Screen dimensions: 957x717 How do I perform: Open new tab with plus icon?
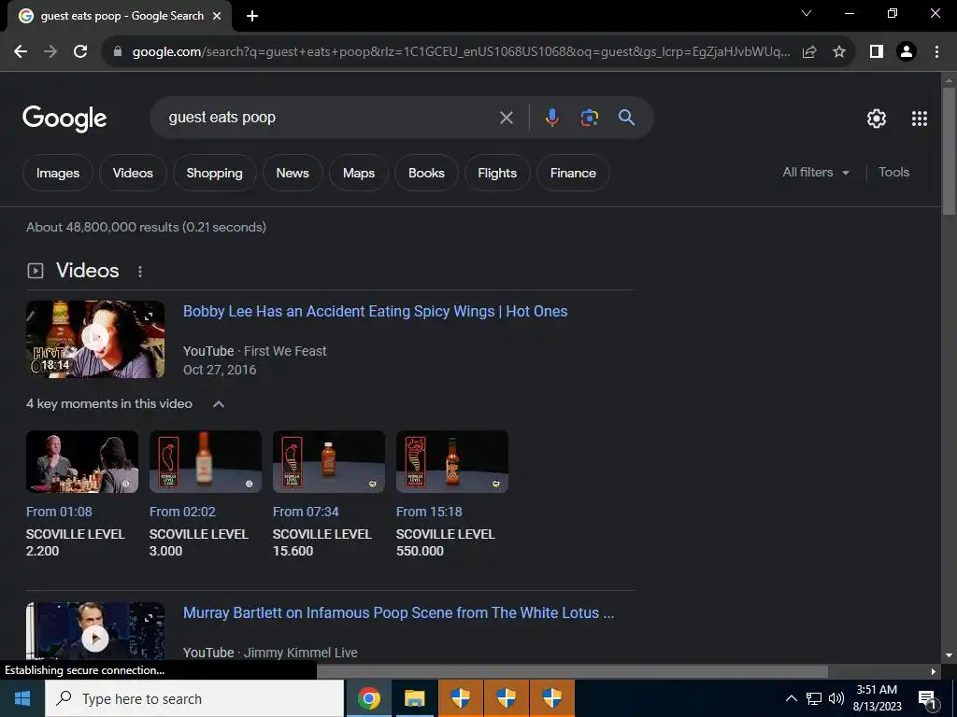pyautogui.click(x=252, y=16)
